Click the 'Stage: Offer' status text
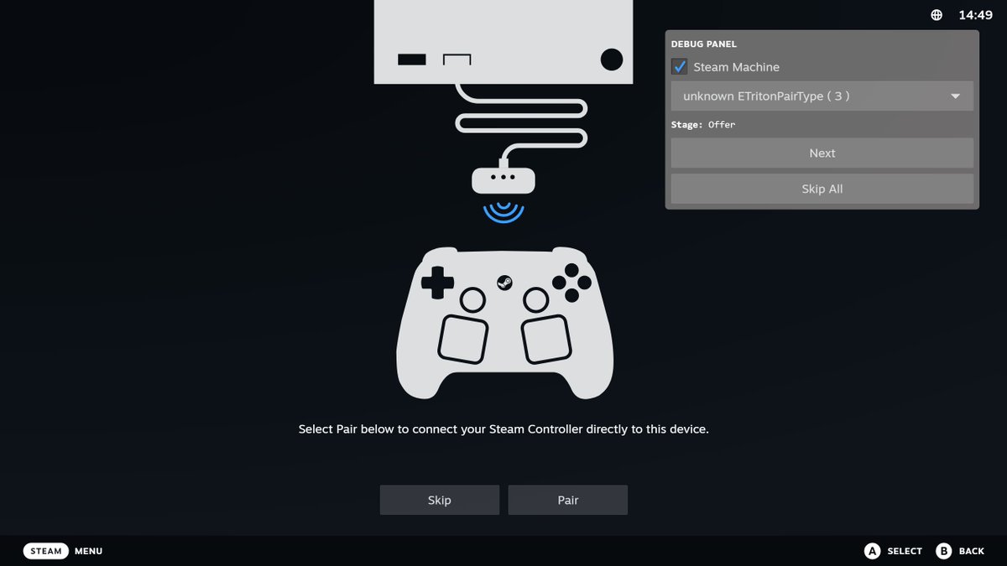 (x=703, y=124)
